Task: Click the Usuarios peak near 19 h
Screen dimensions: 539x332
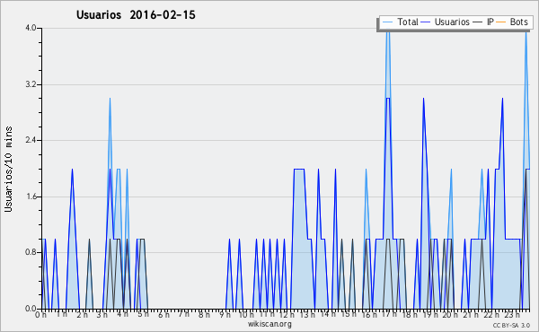Action: (423, 100)
